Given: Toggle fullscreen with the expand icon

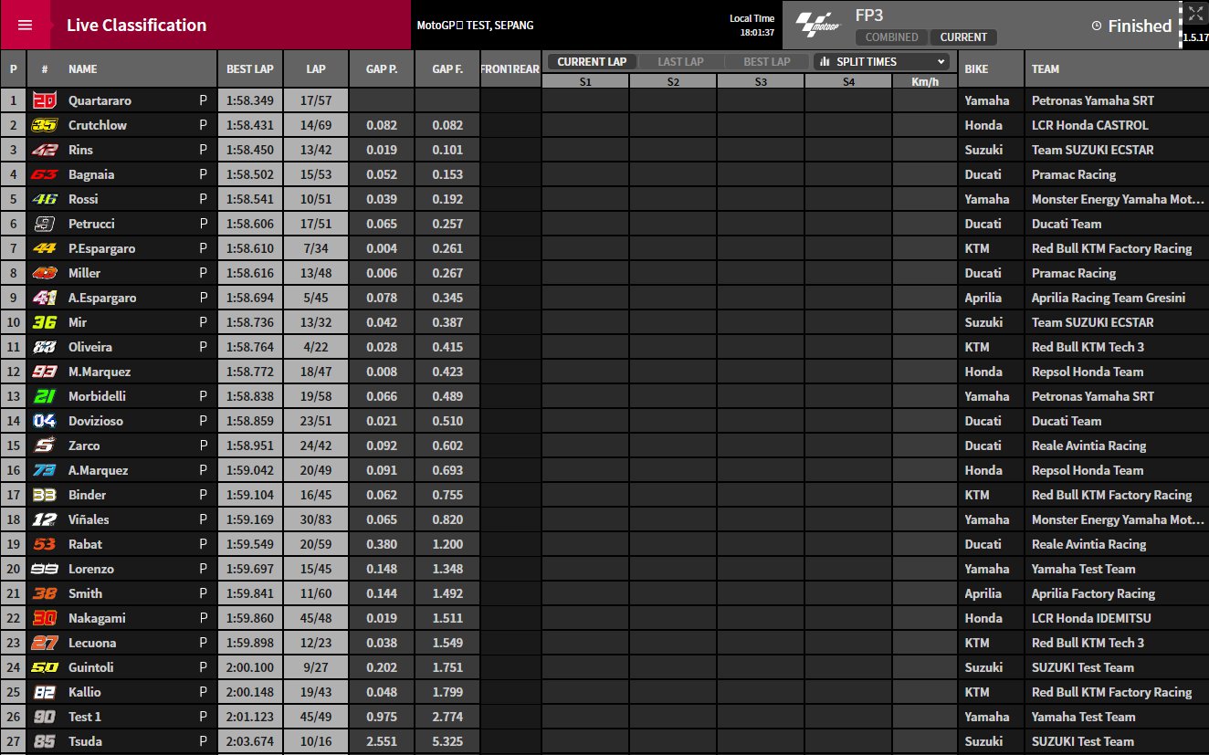Looking at the screenshot, I should pyautogui.click(x=1195, y=13).
